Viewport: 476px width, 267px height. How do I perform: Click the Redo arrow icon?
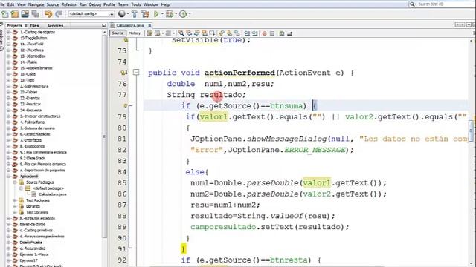(x=59, y=14)
